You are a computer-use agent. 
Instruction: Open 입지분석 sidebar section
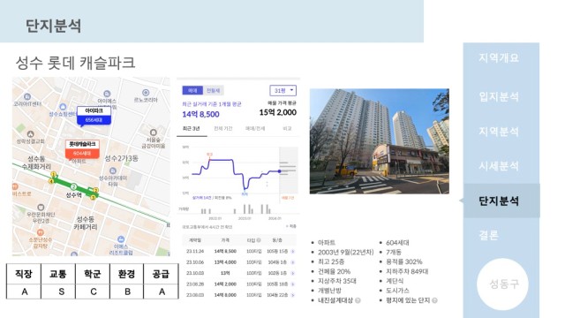(499, 96)
